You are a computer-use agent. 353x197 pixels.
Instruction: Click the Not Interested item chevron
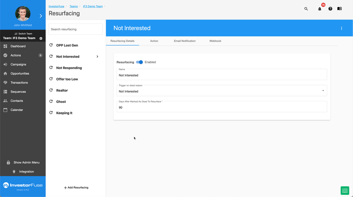tap(97, 57)
